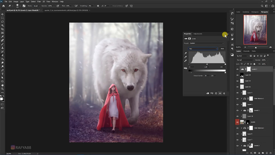The height and width of the screenshot is (155, 275).
Task: Open the brush preset picker arrow
Action: coord(20,6)
